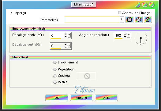
Task: Select the Enroulement radio button
Action: [55, 62]
